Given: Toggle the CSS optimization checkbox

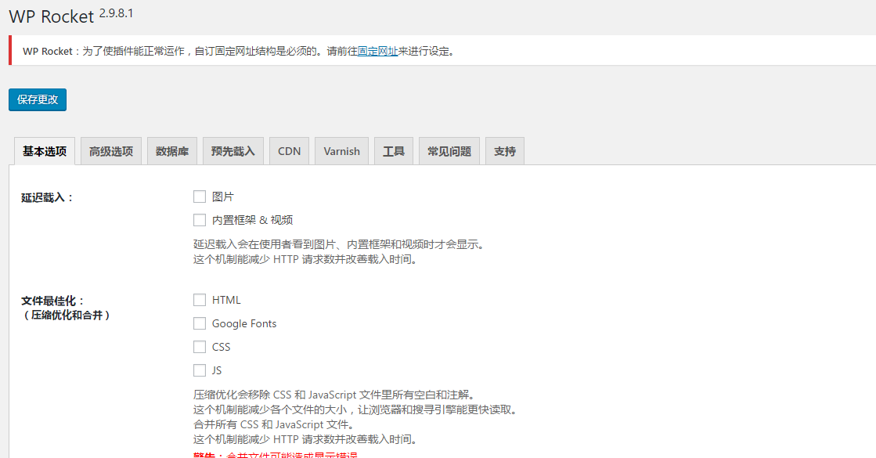Looking at the screenshot, I should (x=200, y=347).
